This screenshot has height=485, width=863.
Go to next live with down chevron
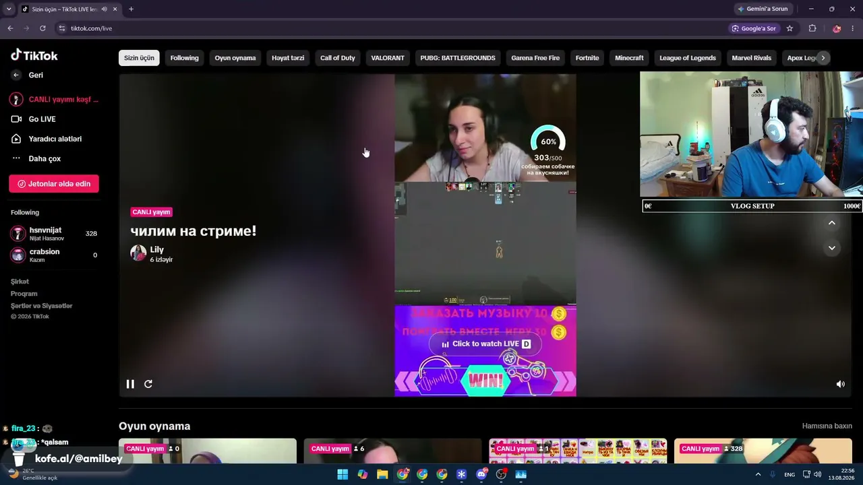[x=832, y=248]
